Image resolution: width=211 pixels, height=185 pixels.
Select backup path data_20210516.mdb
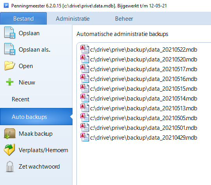coord(144,79)
